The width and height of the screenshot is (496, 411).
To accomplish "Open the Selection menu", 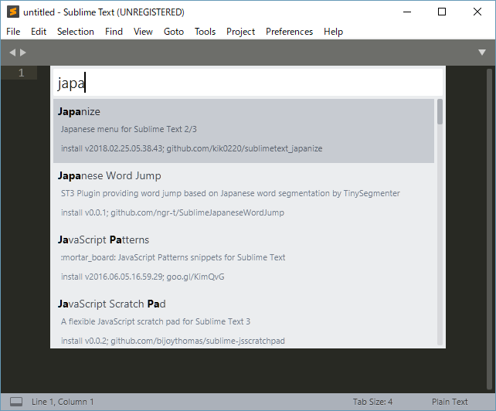I will click(x=76, y=32).
